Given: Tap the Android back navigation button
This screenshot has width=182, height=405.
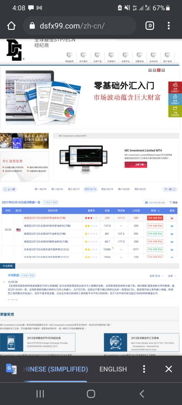Looking at the screenshot, I should pos(142,394).
